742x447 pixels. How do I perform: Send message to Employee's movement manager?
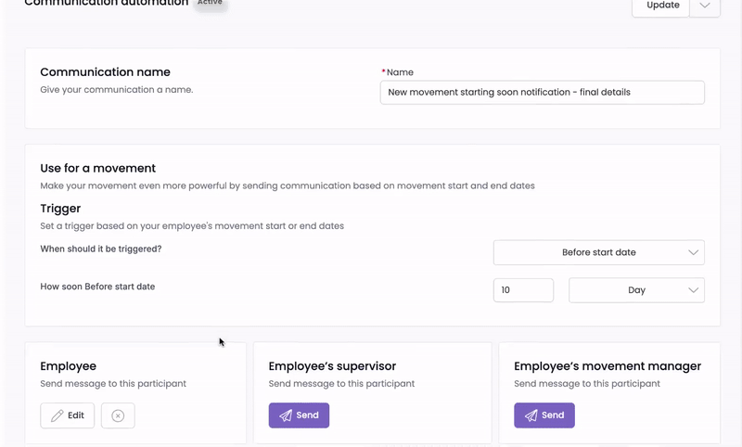544,415
